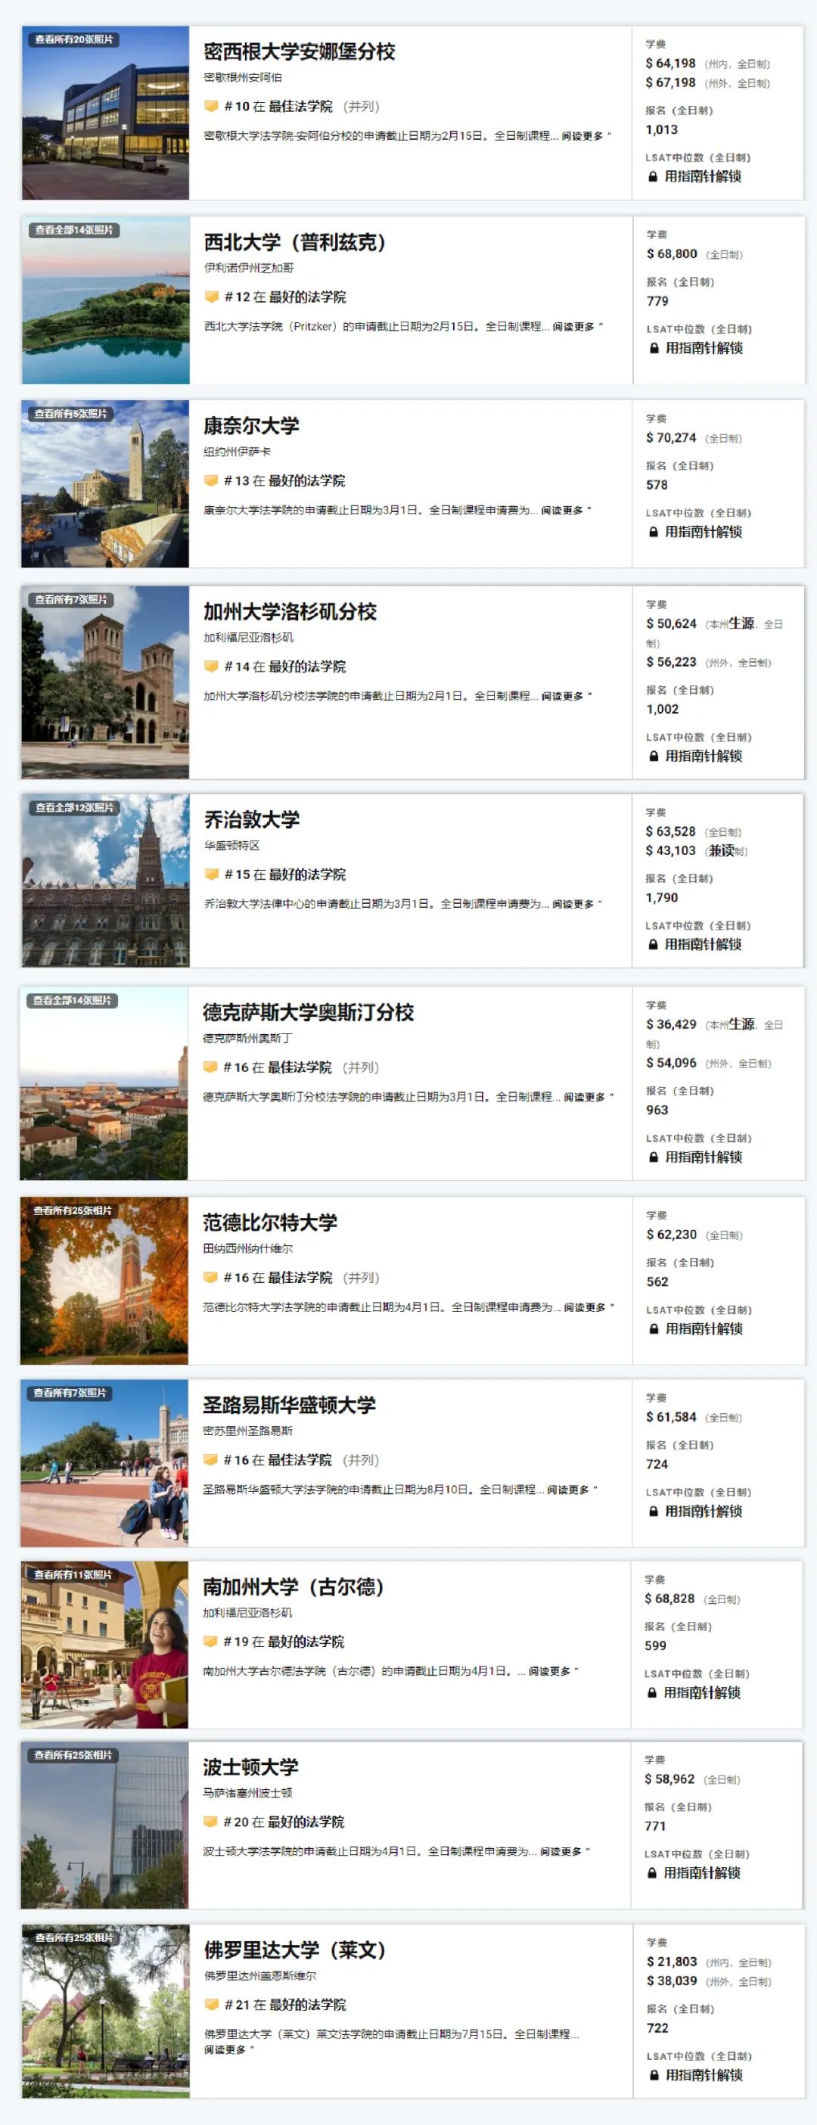The height and width of the screenshot is (2125, 817).
Task: Click the lock icon in 南加州大学 card
Action: pyautogui.click(x=652, y=1693)
